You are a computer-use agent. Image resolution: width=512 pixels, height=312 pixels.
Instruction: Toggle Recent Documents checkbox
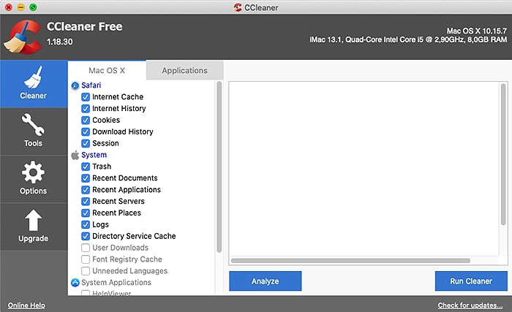pyautogui.click(x=86, y=178)
